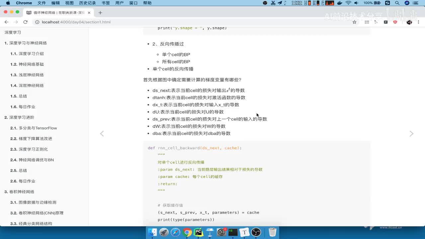
Task: Close the 循环神经网络 tab
Action: pyautogui.click(x=89, y=13)
